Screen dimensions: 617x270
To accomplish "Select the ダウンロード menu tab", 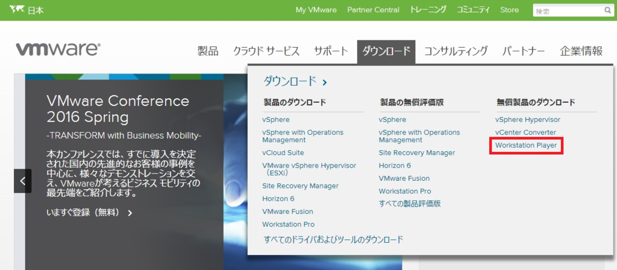I will (386, 52).
